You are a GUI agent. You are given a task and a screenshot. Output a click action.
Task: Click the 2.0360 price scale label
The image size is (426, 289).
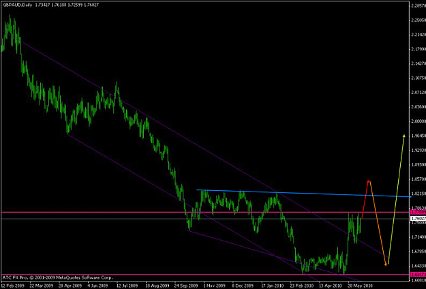click(419, 107)
